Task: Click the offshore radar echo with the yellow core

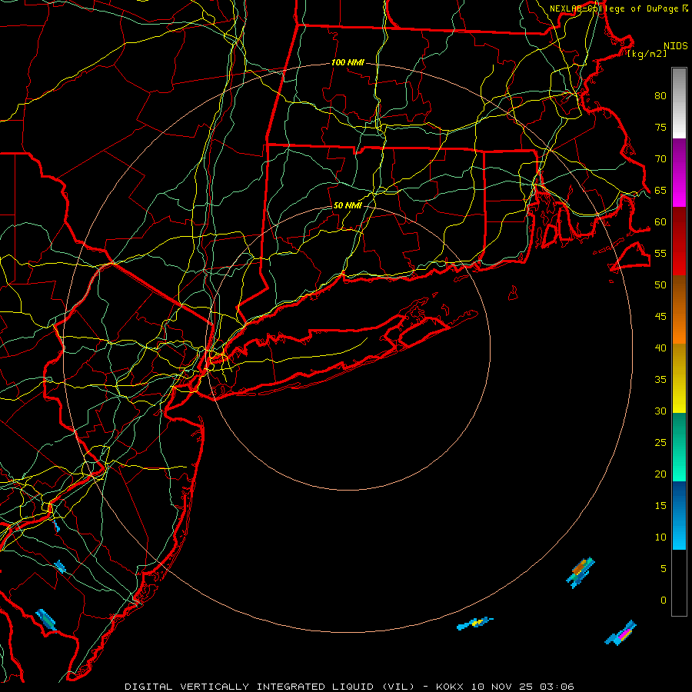Action: 475,623
